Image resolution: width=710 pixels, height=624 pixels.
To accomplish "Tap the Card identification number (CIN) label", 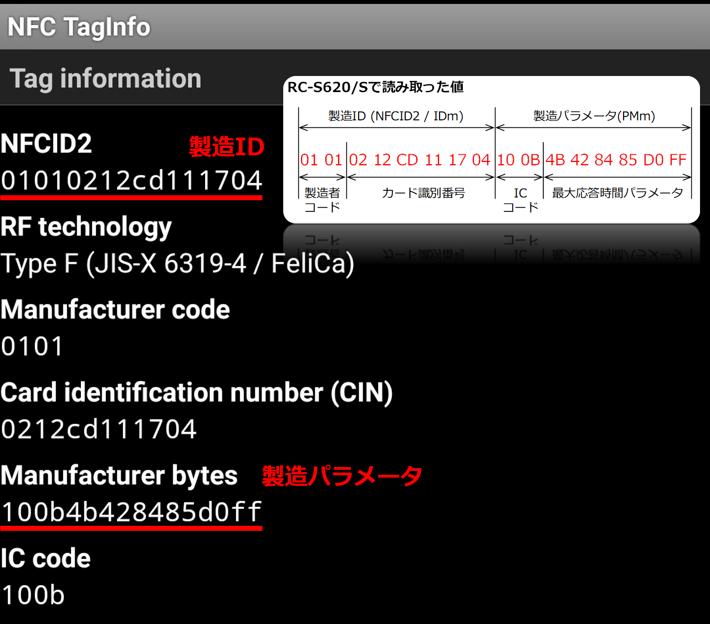I will pyautogui.click(x=197, y=393).
